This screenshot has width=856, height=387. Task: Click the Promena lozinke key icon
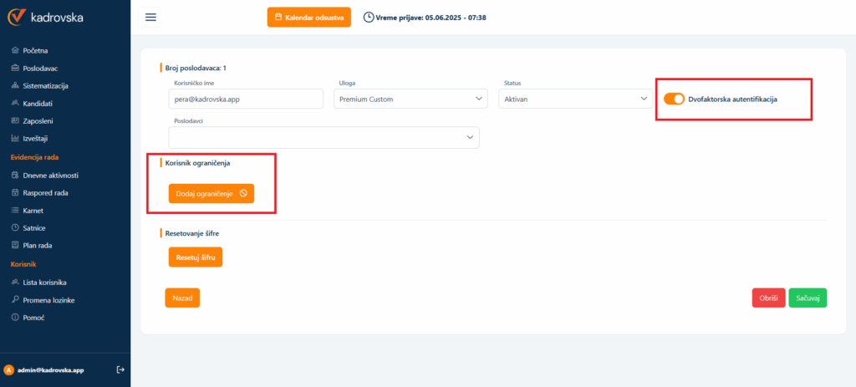click(x=15, y=300)
